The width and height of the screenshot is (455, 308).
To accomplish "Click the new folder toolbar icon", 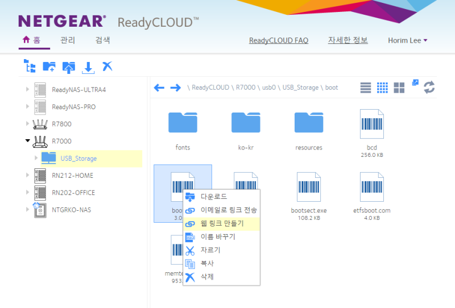I will 49,66.
